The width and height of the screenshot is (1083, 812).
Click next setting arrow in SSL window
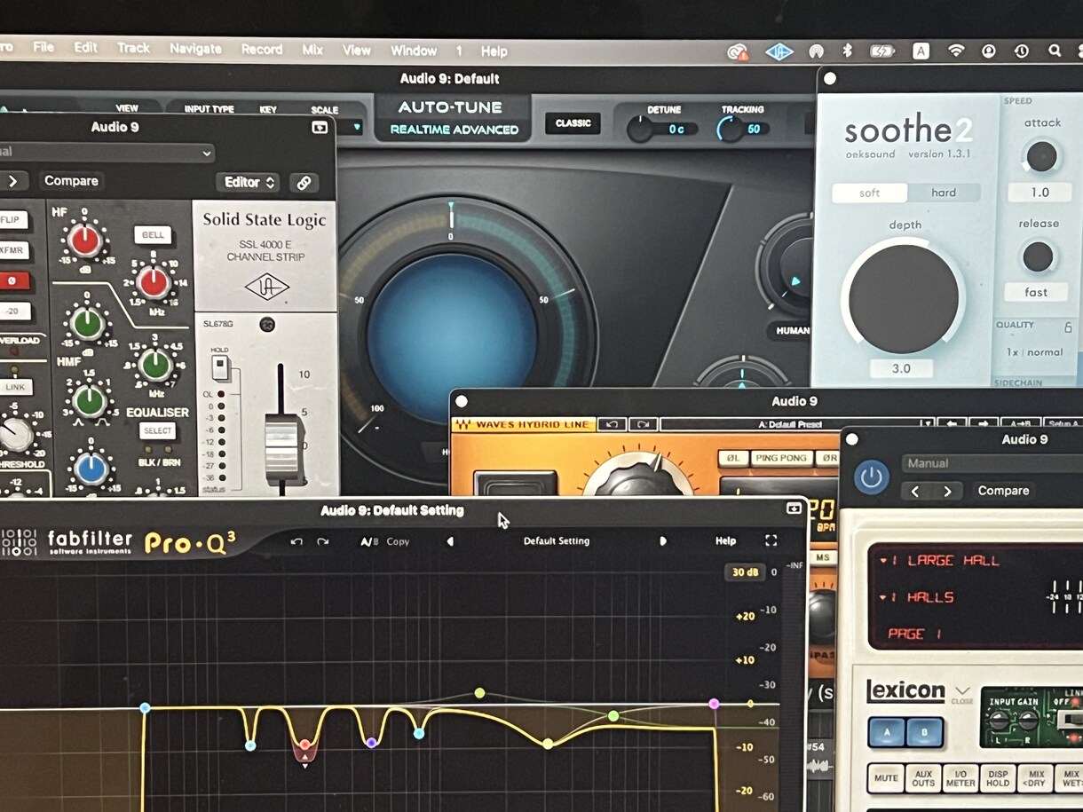12,181
